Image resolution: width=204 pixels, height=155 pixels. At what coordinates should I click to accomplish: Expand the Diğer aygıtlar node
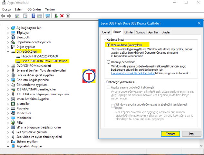pyautogui.click(x=8, y=47)
